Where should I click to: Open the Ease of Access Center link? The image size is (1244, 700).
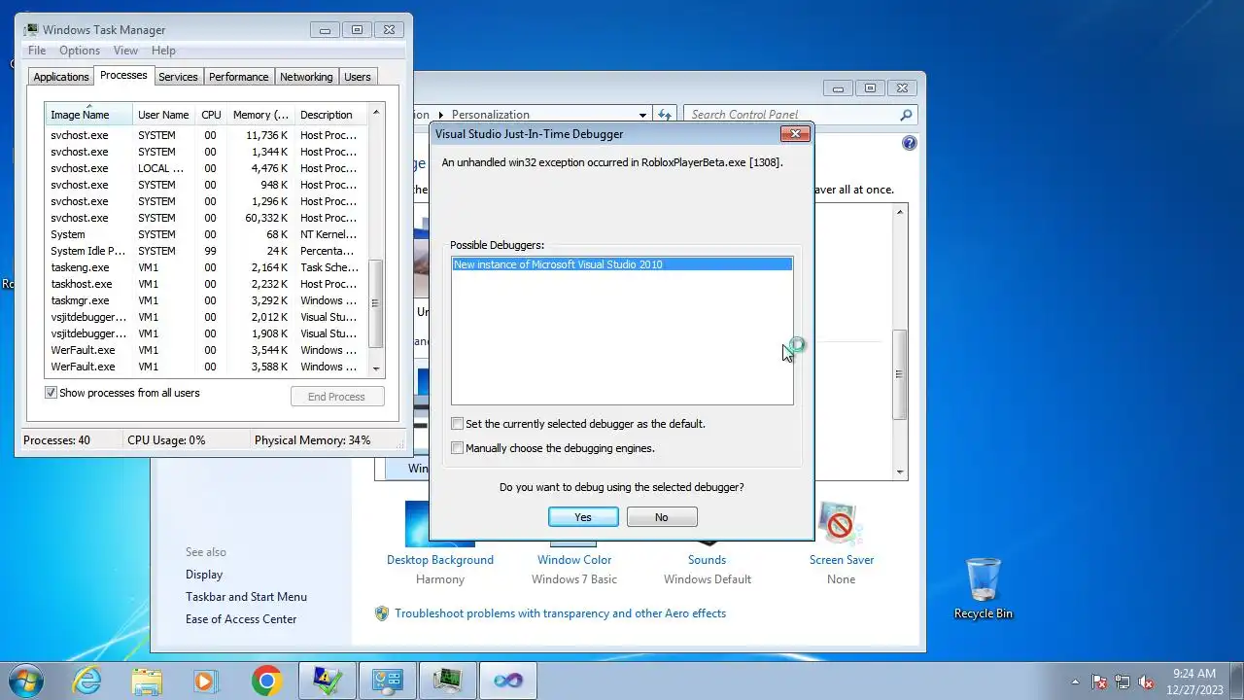point(241,619)
